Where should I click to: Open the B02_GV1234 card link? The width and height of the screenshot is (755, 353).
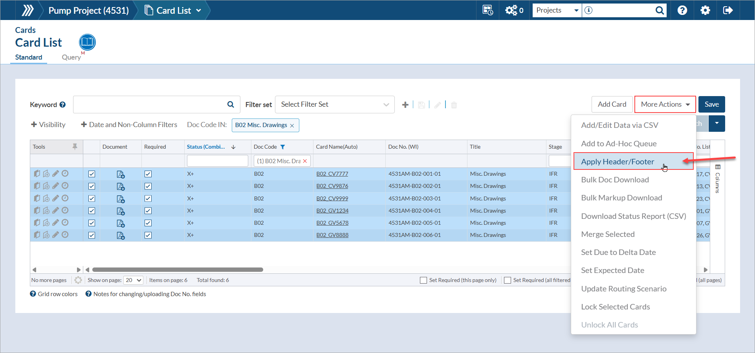[332, 211]
